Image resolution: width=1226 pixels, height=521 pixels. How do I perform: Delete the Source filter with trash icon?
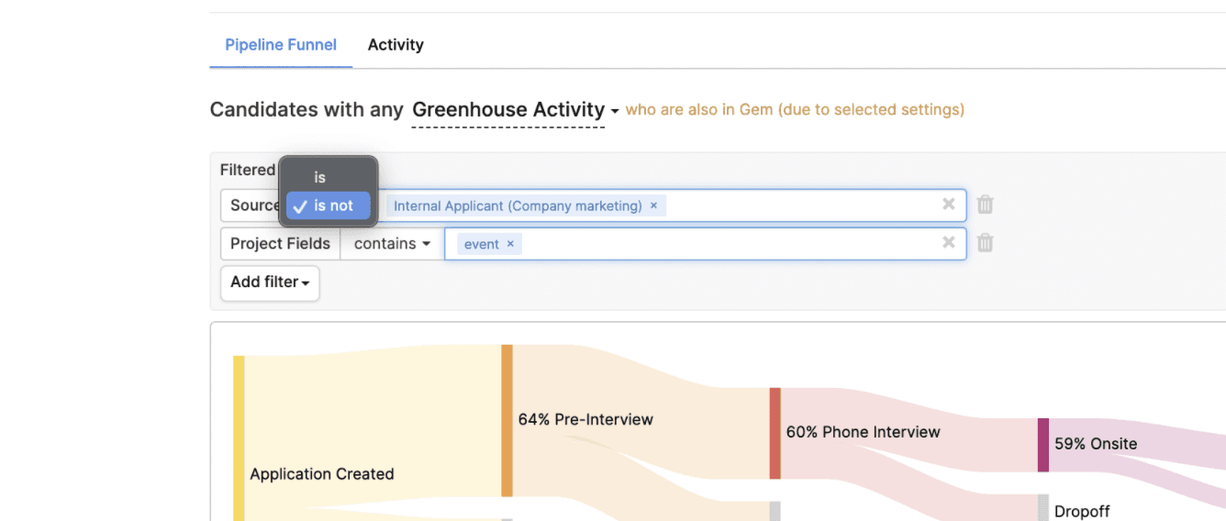(985, 205)
